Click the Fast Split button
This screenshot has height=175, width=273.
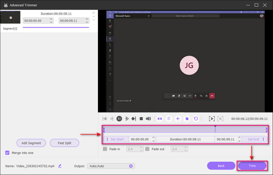(64, 143)
